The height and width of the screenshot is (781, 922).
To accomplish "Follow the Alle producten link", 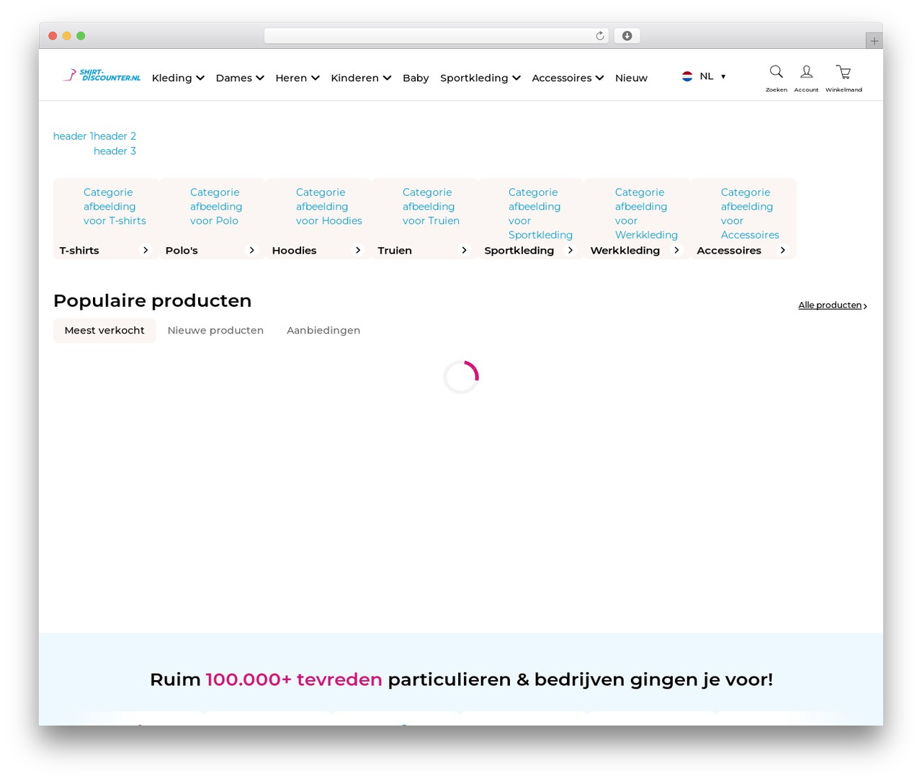I will [x=833, y=305].
